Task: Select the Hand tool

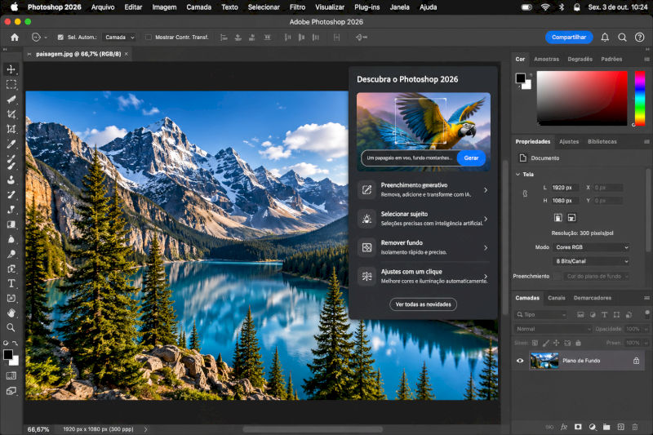Action: [11, 313]
